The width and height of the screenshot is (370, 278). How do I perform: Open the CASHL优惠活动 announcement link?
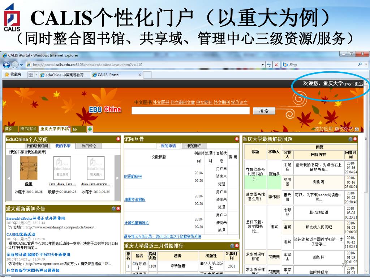[x=21, y=234]
